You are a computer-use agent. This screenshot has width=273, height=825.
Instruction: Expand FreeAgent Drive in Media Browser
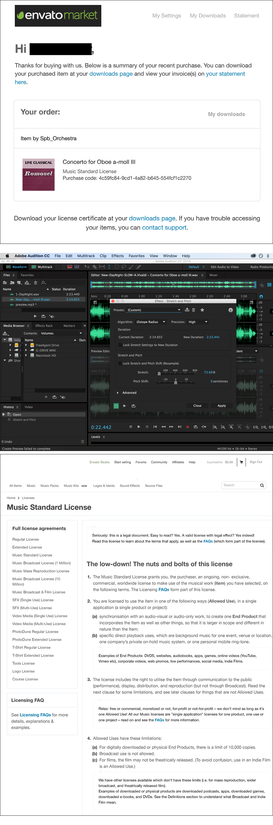tap(26, 345)
